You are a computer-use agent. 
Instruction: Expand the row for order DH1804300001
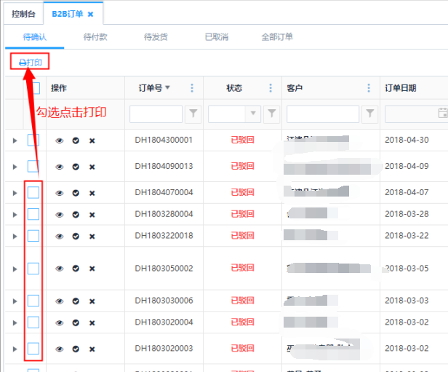(x=15, y=140)
